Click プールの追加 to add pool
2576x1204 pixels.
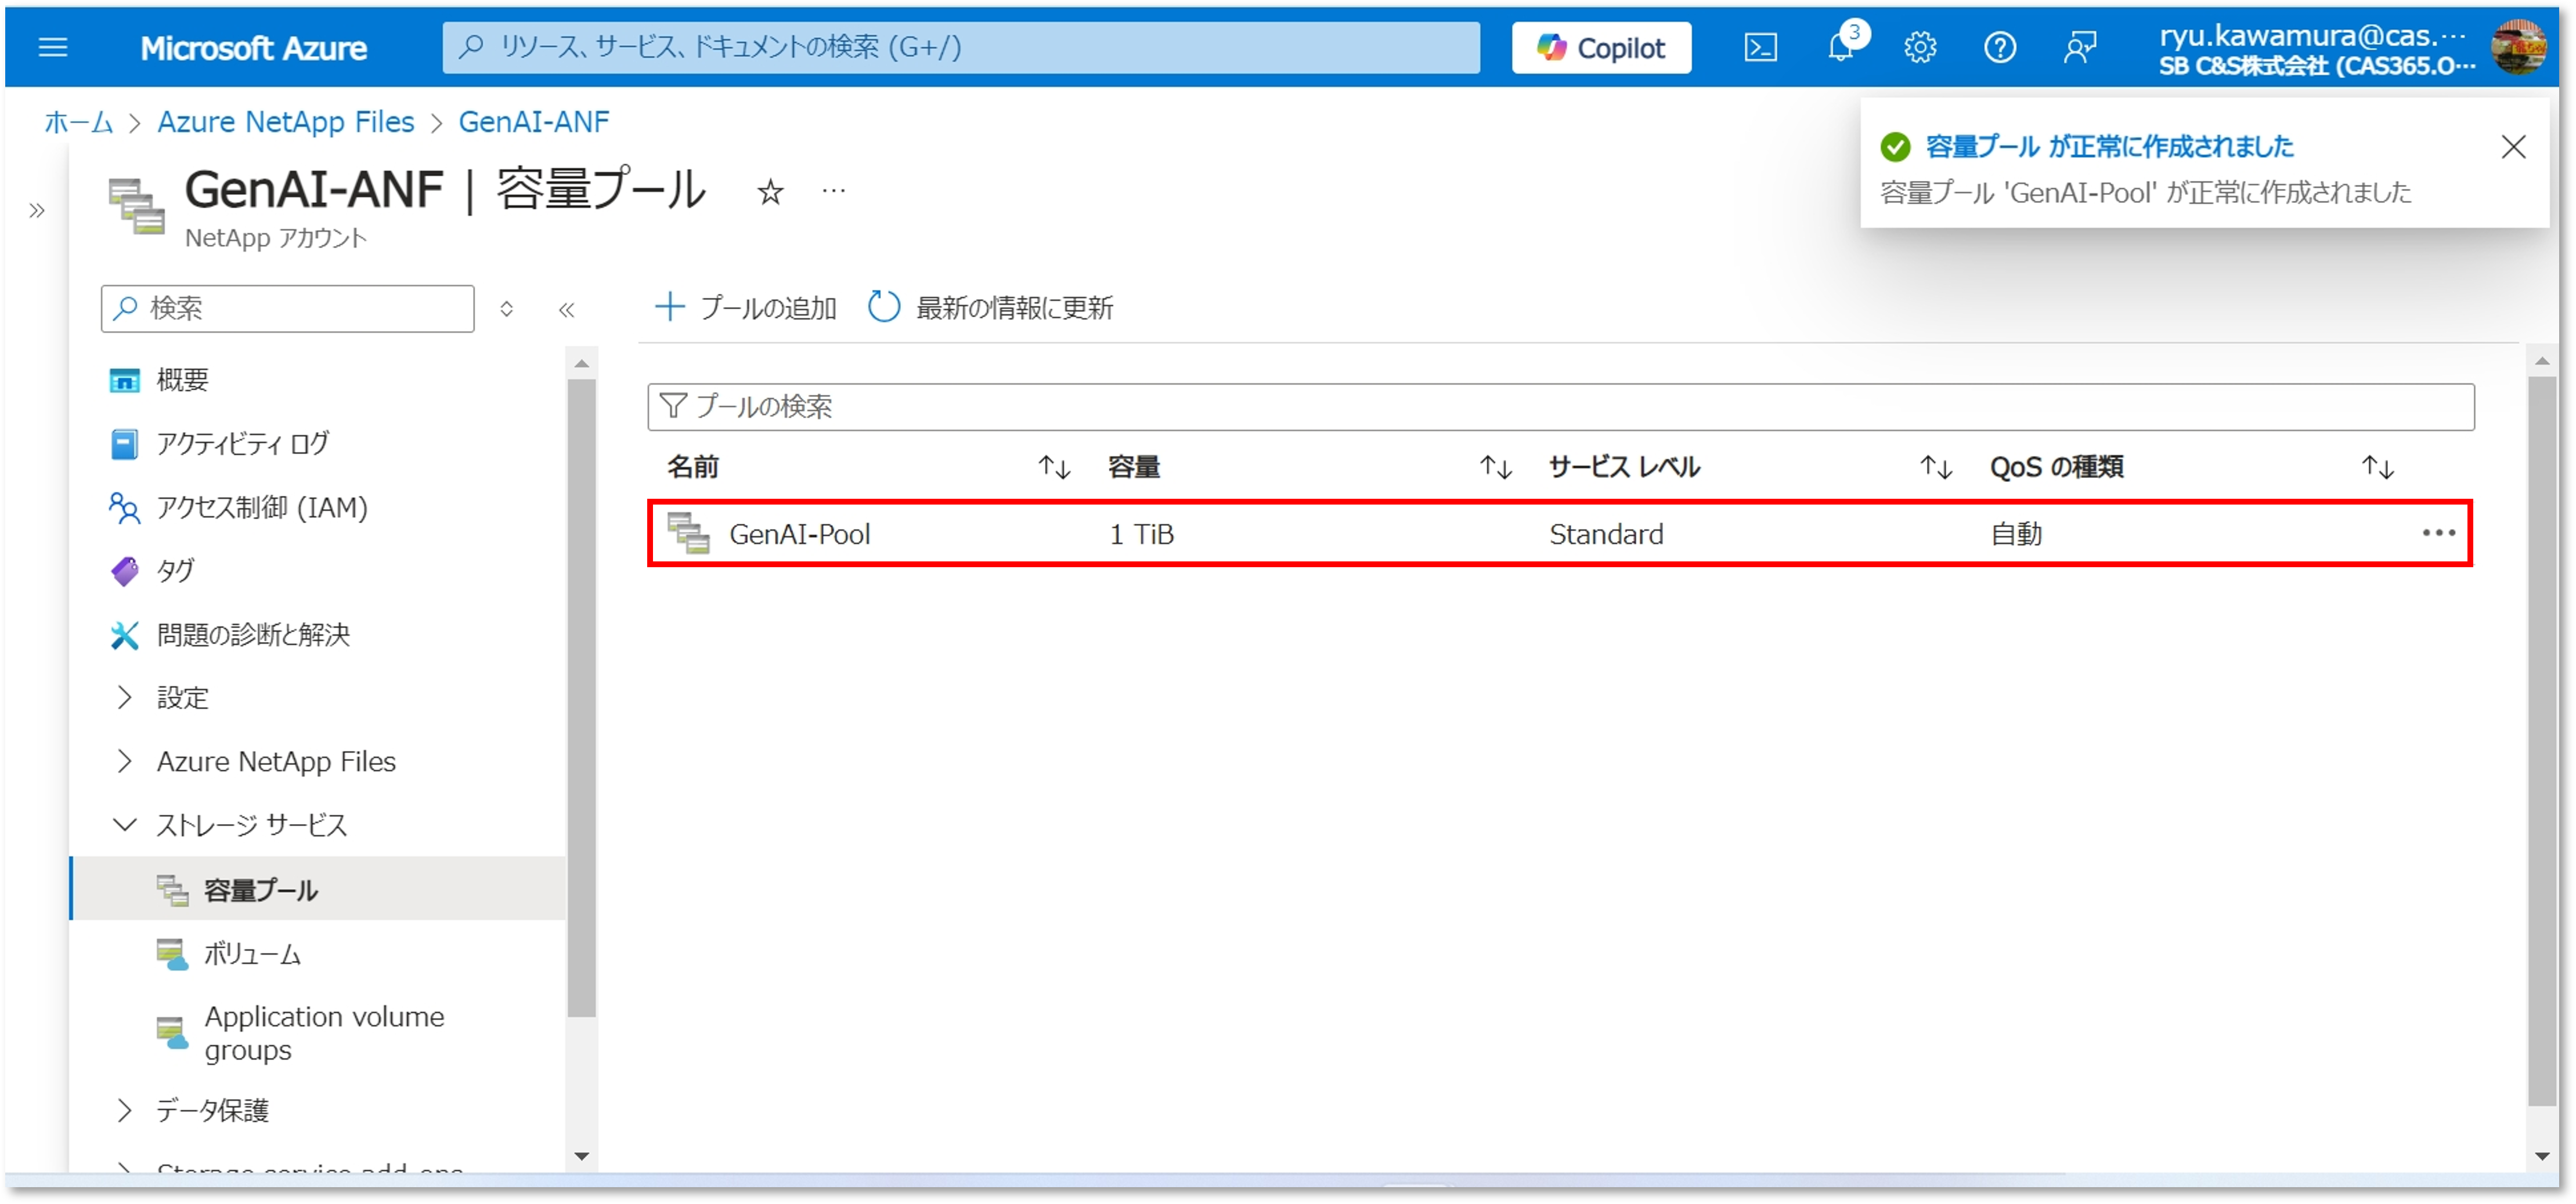click(x=745, y=308)
